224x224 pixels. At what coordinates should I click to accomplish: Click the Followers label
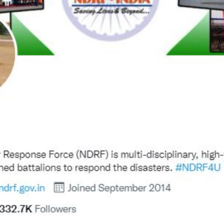[x=55, y=209]
